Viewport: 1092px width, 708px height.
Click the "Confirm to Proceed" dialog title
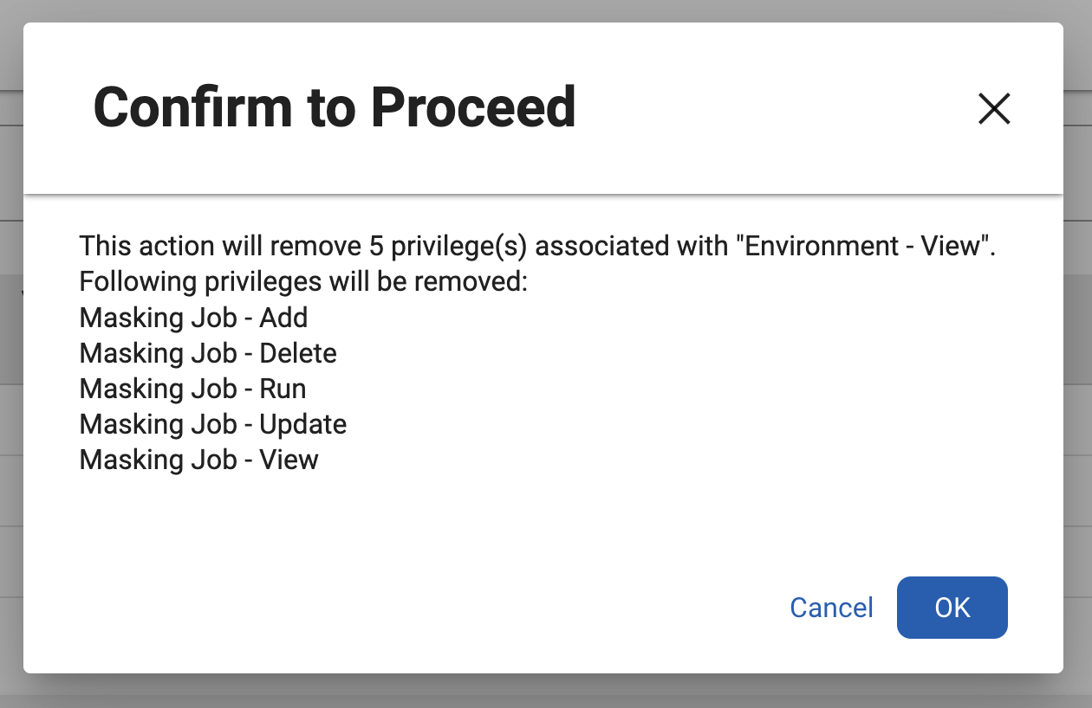tap(334, 106)
